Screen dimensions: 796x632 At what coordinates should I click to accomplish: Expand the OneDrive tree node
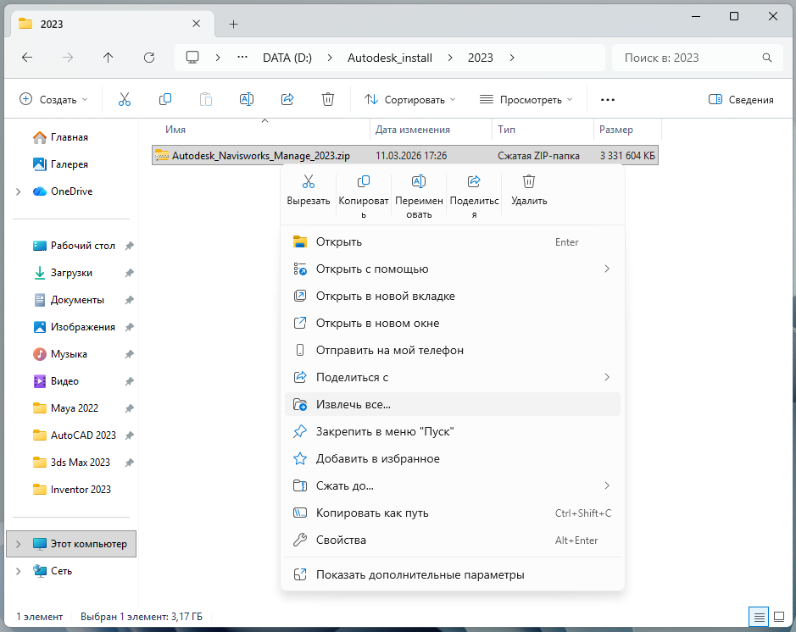[19, 191]
